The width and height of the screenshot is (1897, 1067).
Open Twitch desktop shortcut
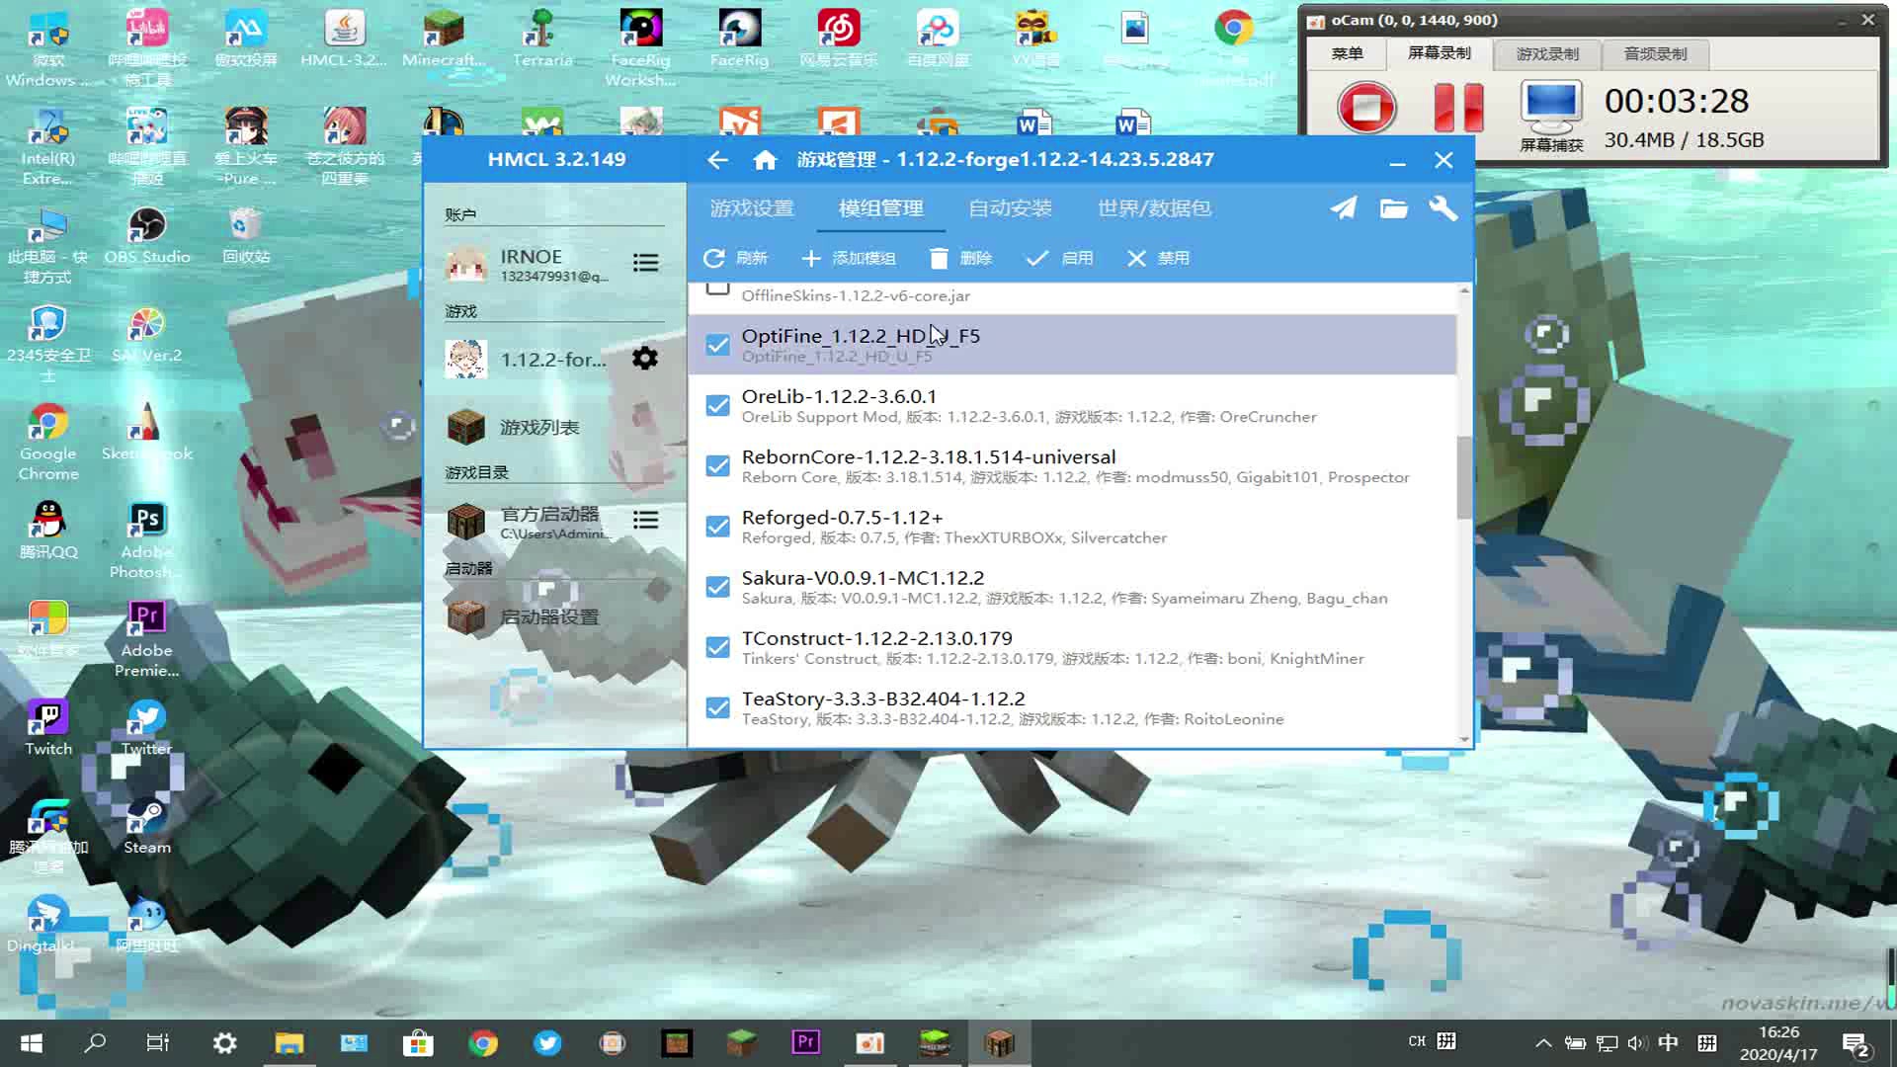[x=48, y=727]
